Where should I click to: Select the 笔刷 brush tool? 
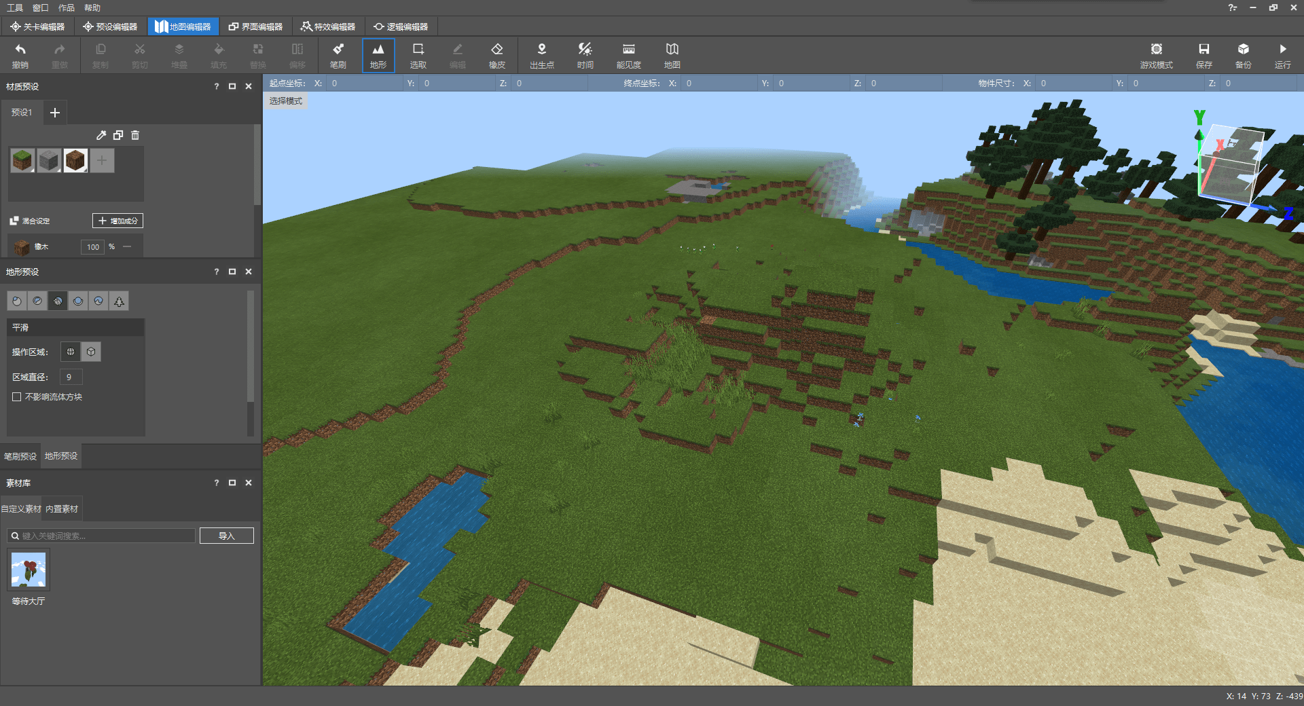point(338,55)
